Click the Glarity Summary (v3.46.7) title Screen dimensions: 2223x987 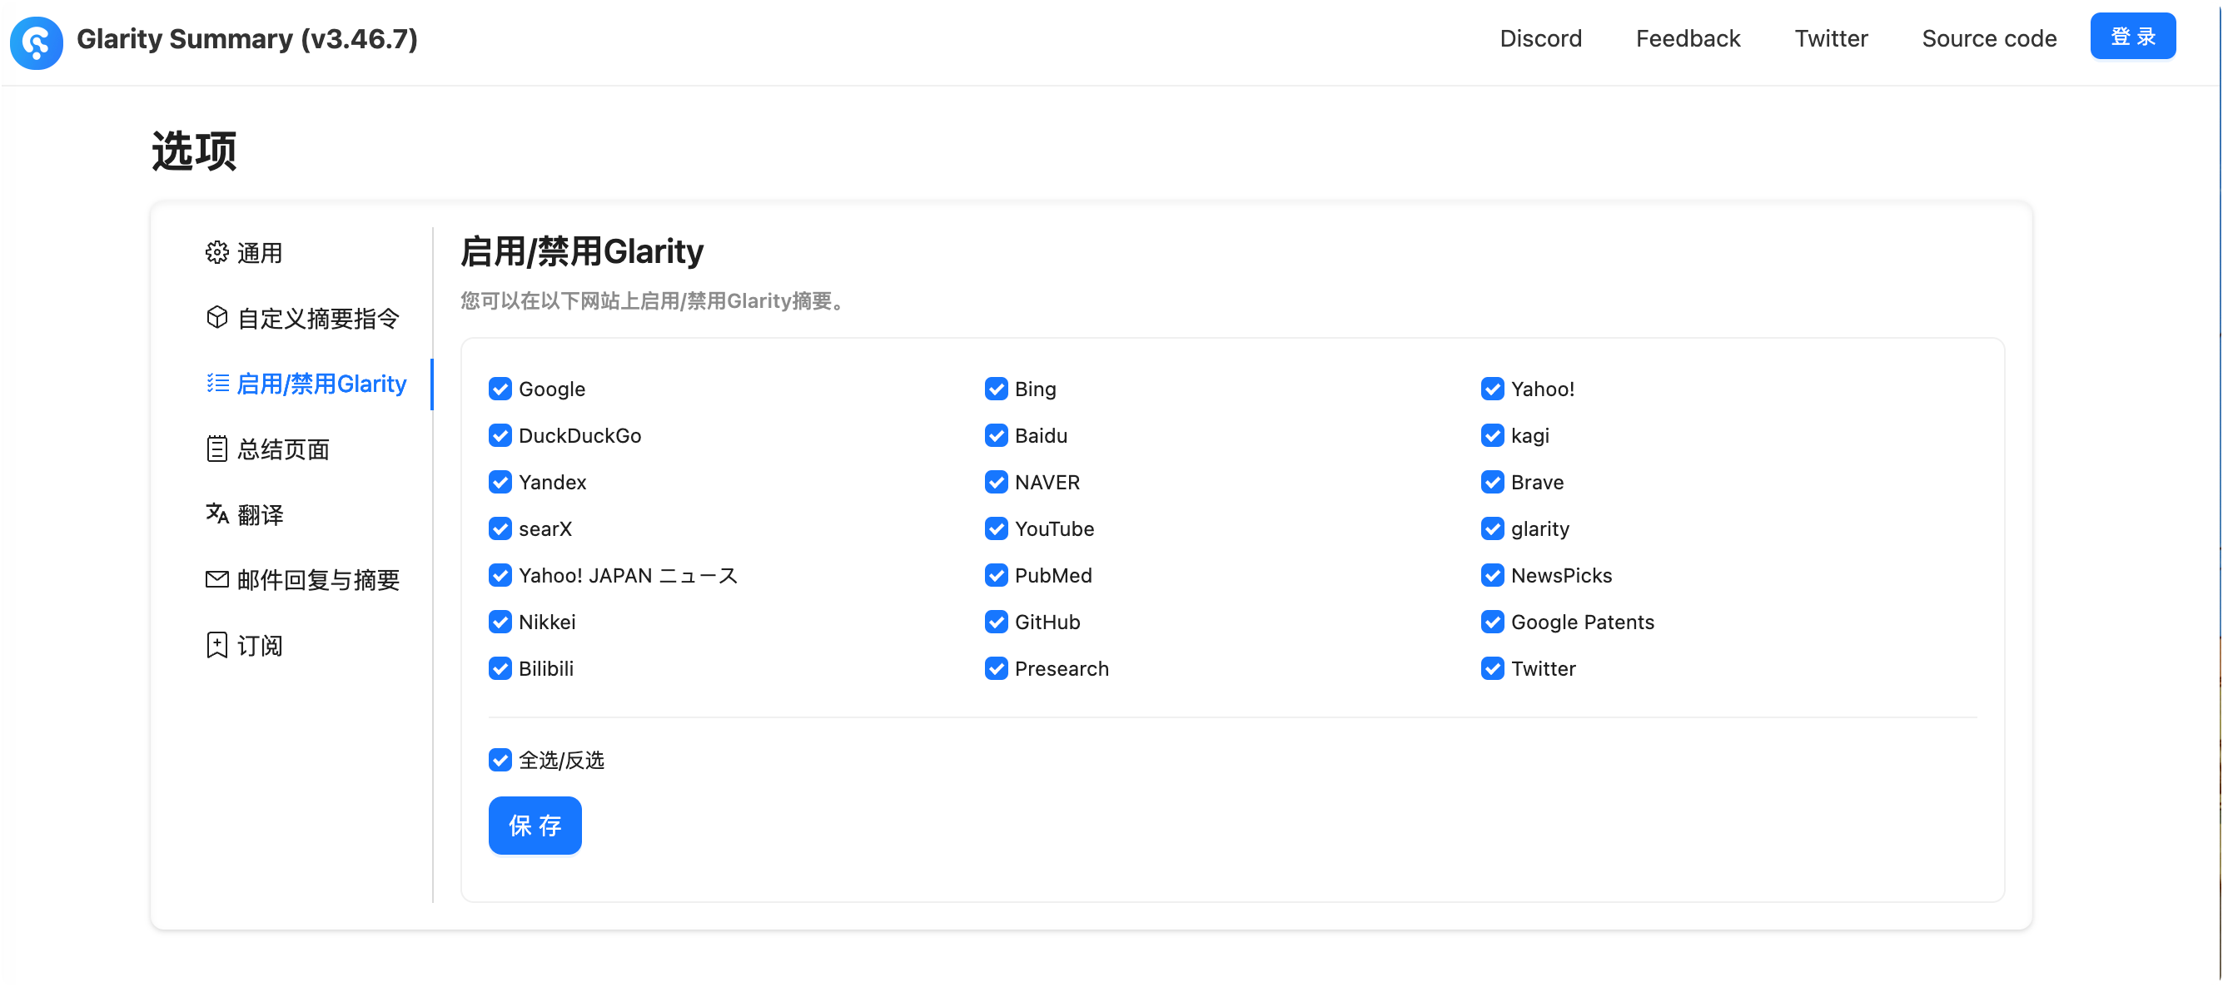[246, 39]
